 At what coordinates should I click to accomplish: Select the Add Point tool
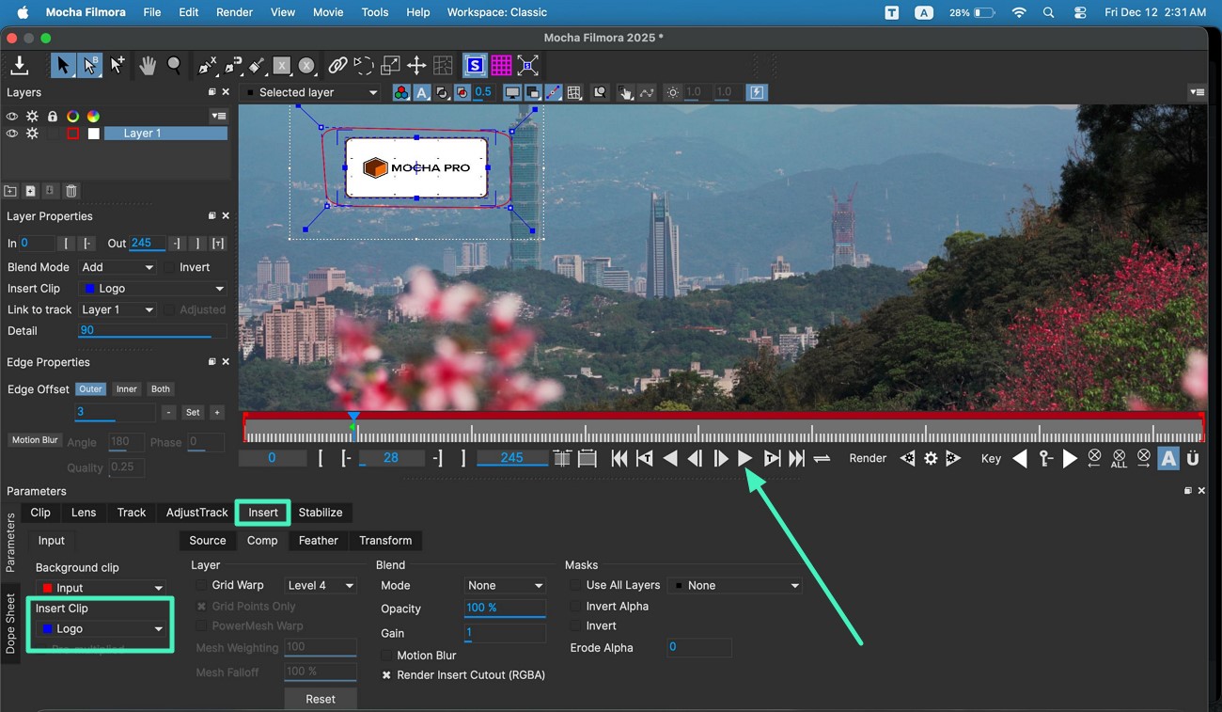coord(117,65)
